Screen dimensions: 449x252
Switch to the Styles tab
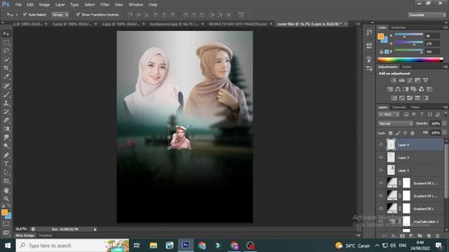407,67
